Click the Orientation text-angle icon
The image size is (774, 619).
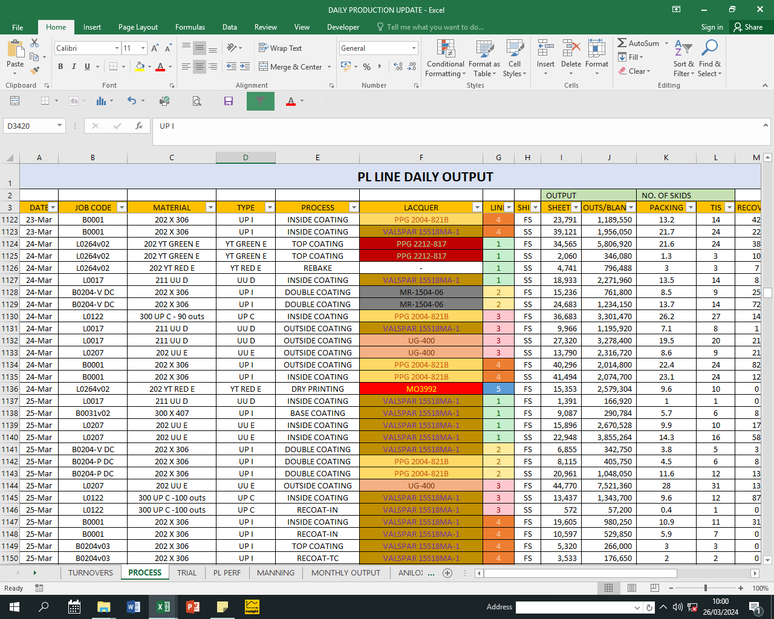[x=232, y=48]
